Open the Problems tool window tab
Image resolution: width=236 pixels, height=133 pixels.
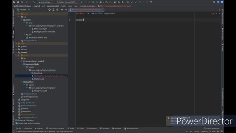[x=92, y=129]
